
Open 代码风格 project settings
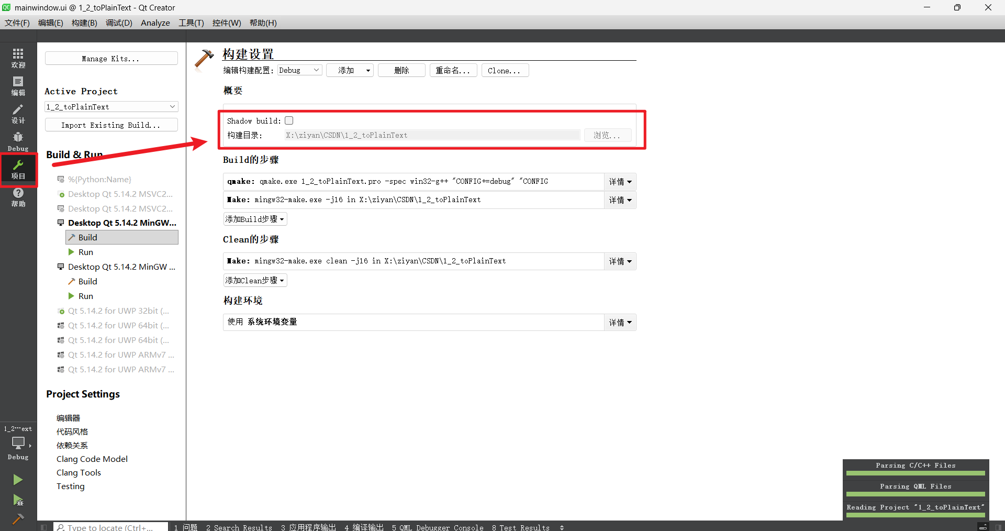tap(72, 432)
